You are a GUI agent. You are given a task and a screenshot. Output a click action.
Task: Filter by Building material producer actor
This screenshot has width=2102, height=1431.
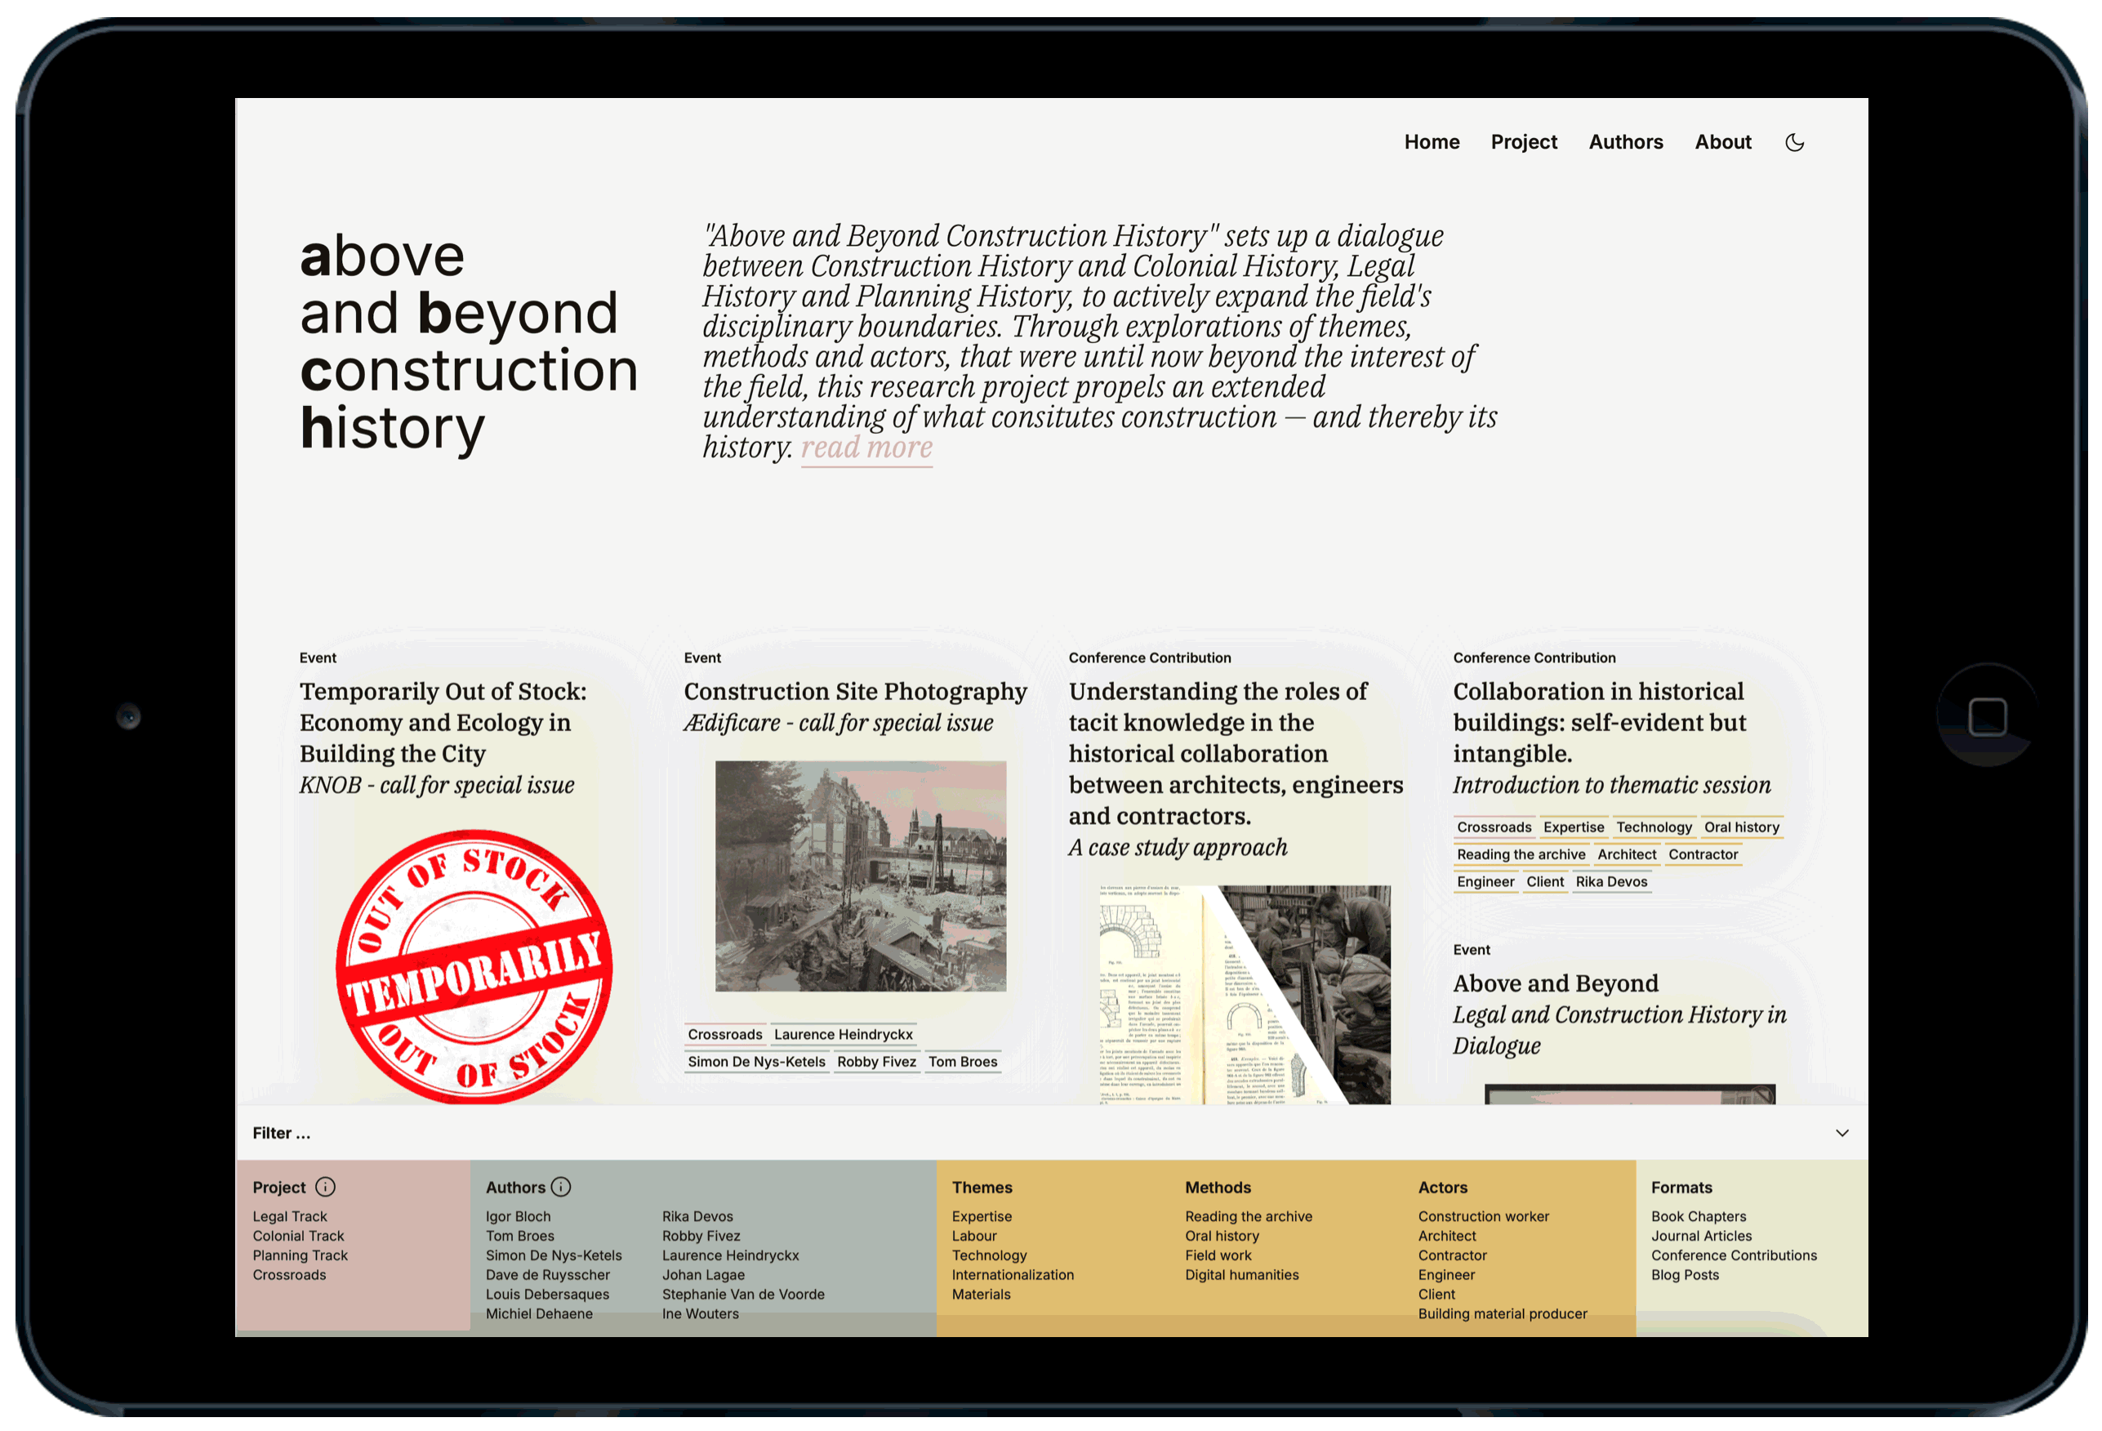(x=1503, y=1313)
